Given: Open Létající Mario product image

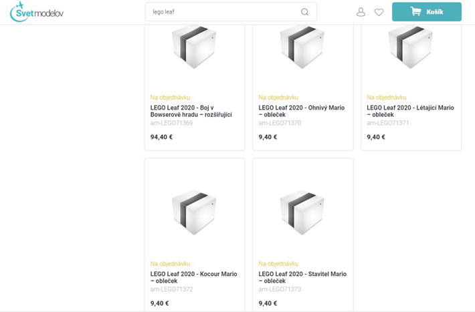Looking at the screenshot, I should pyautogui.click(x=411, y=47).
